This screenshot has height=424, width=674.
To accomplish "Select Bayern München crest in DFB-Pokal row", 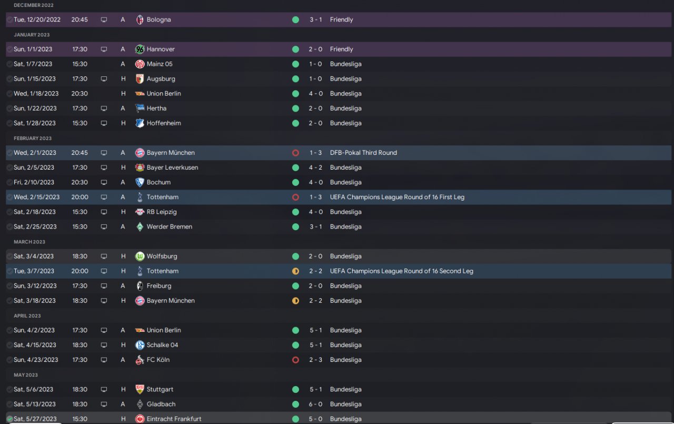I will (140, 153).
